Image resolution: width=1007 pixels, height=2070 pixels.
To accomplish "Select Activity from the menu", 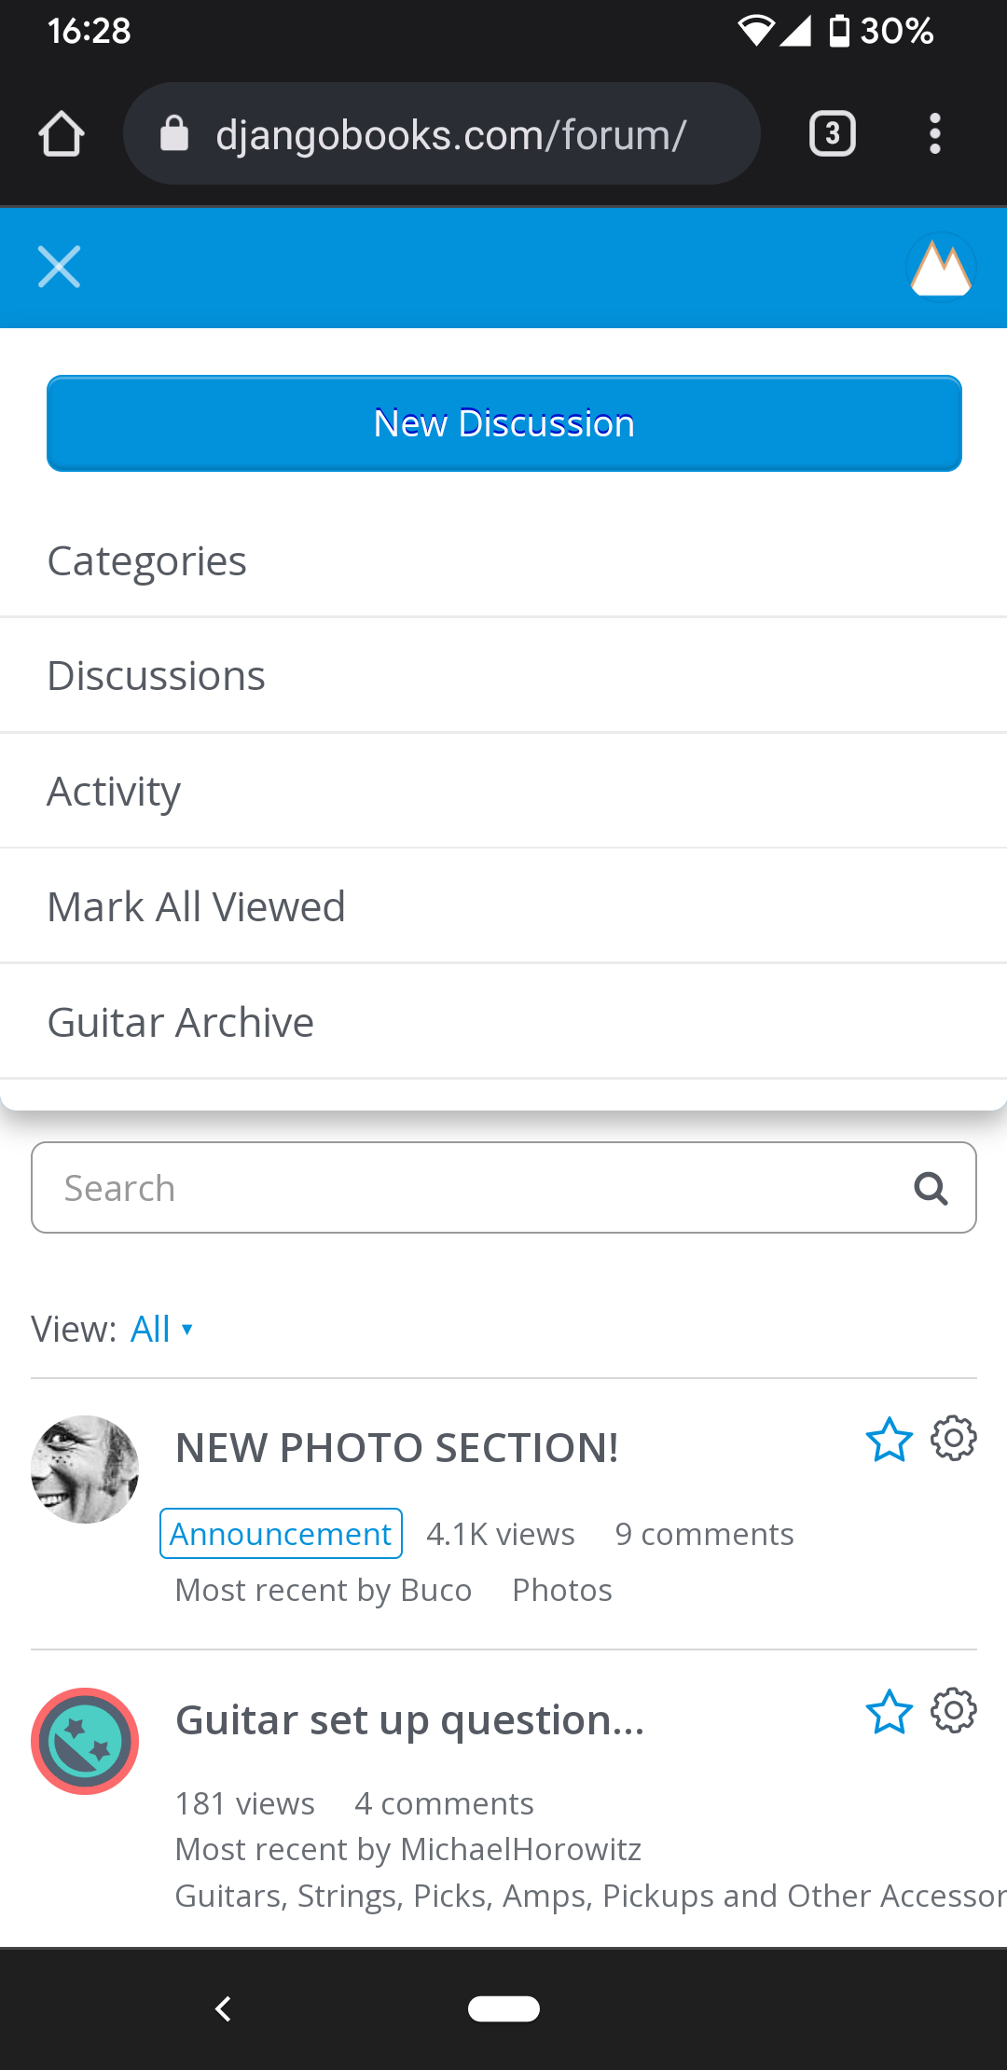I will pos(114,792).
